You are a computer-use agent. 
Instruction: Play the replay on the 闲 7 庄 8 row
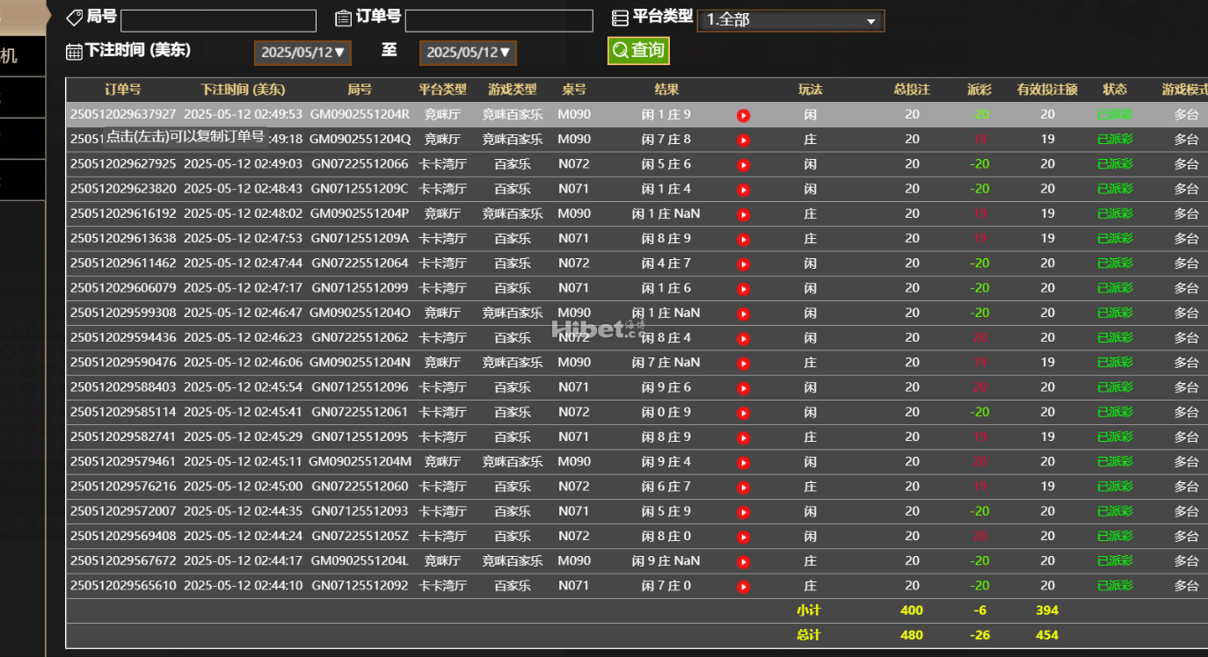coord(743,139)
